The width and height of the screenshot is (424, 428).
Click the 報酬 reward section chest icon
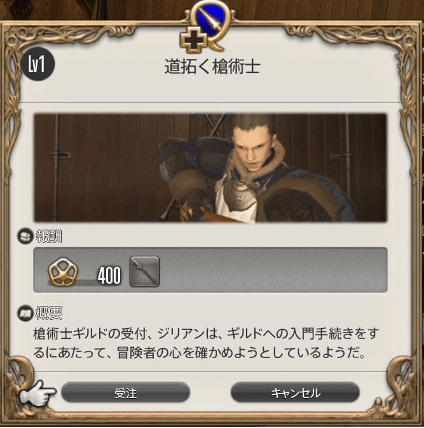point(25,236)
